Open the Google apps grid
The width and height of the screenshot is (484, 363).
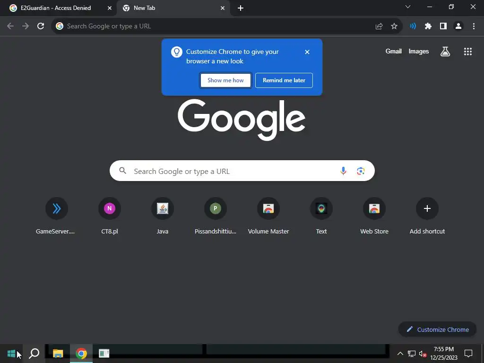(x=468, y=52)
